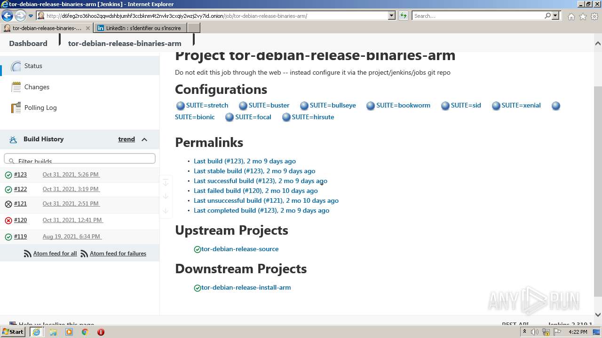This screenshot has width=602, height=338.
Task: Click blue ball icon for SUITE=hirsute
Action: 286,117
